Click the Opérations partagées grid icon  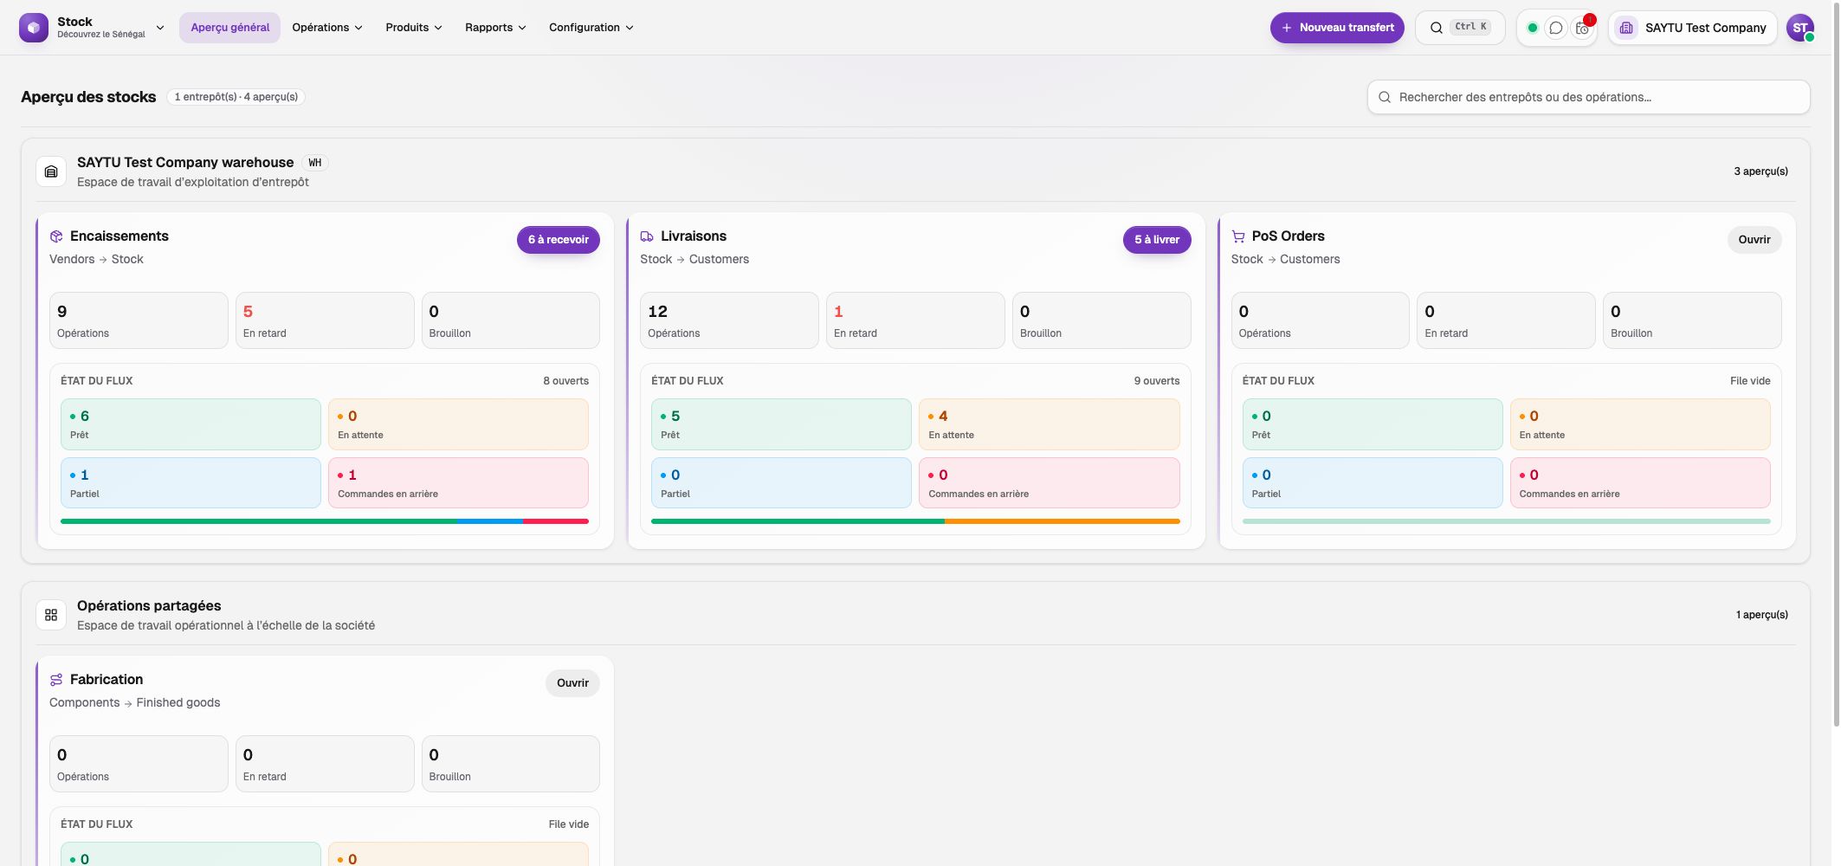click(51, 615)
